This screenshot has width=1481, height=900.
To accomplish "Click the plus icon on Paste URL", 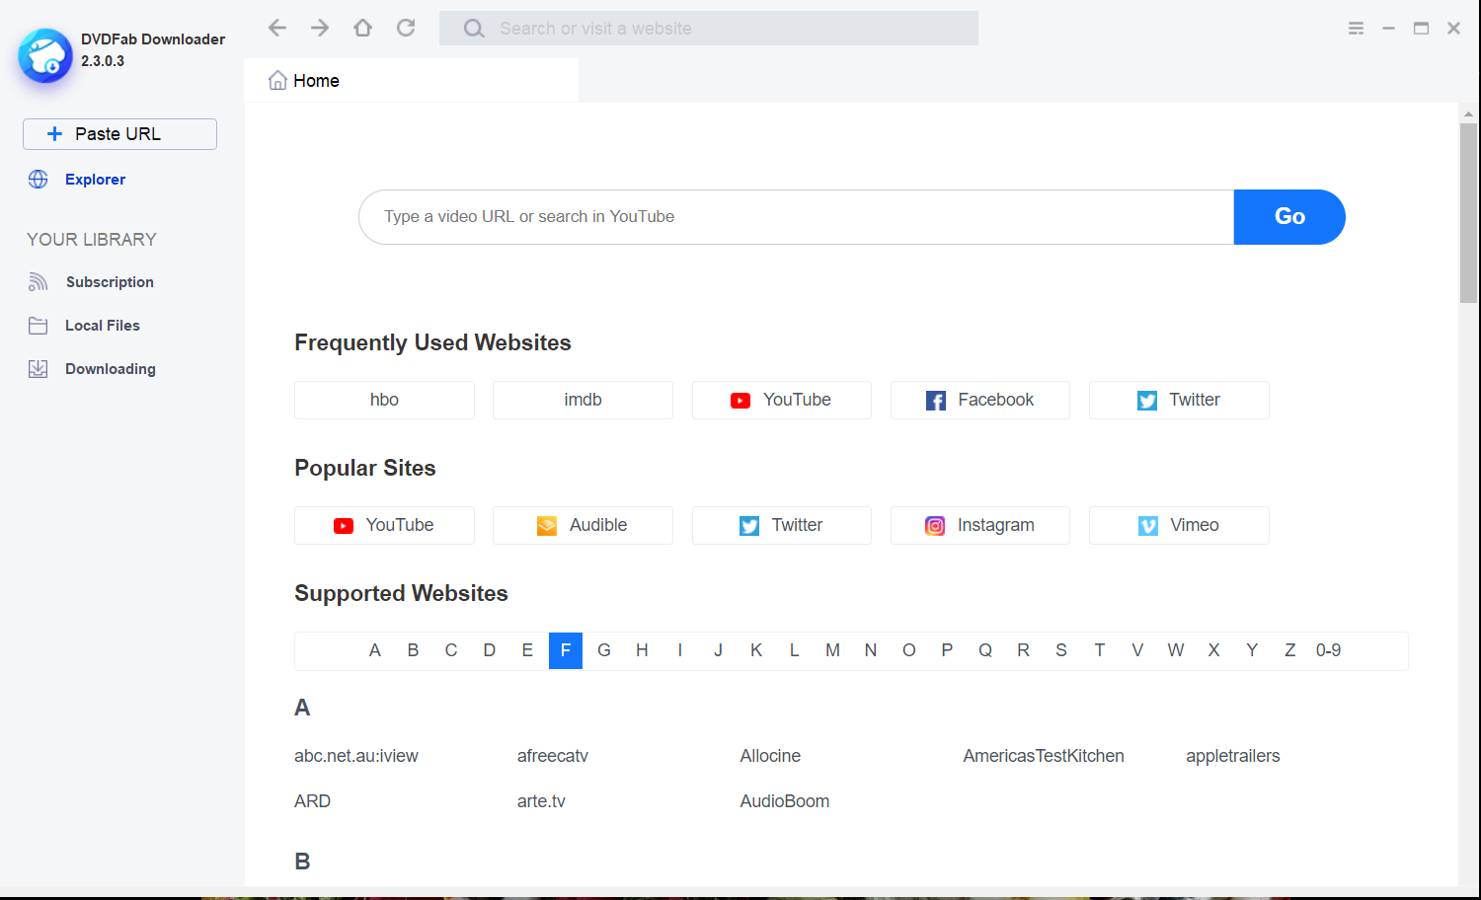I will (55, 133).
